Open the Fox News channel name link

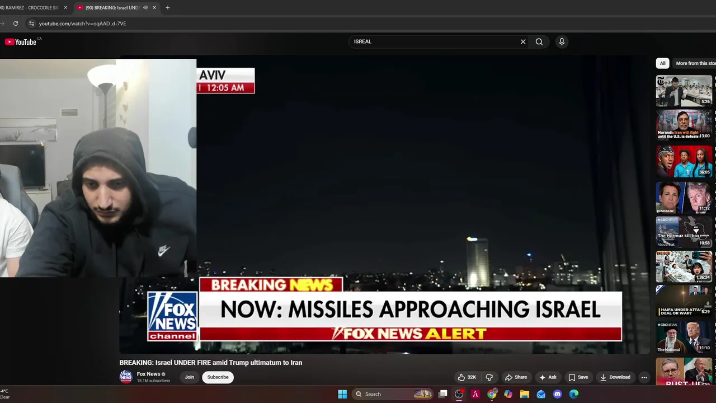tap(148, 374)
